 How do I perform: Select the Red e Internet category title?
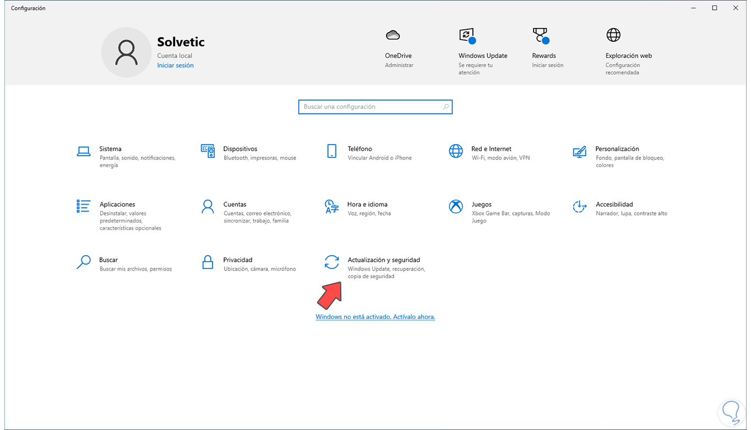click(x=491, y=149)
